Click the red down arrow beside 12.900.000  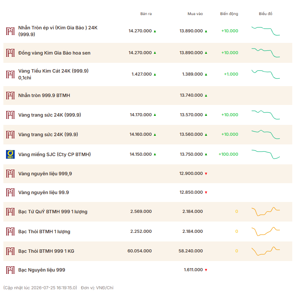(x=206, y=174)
